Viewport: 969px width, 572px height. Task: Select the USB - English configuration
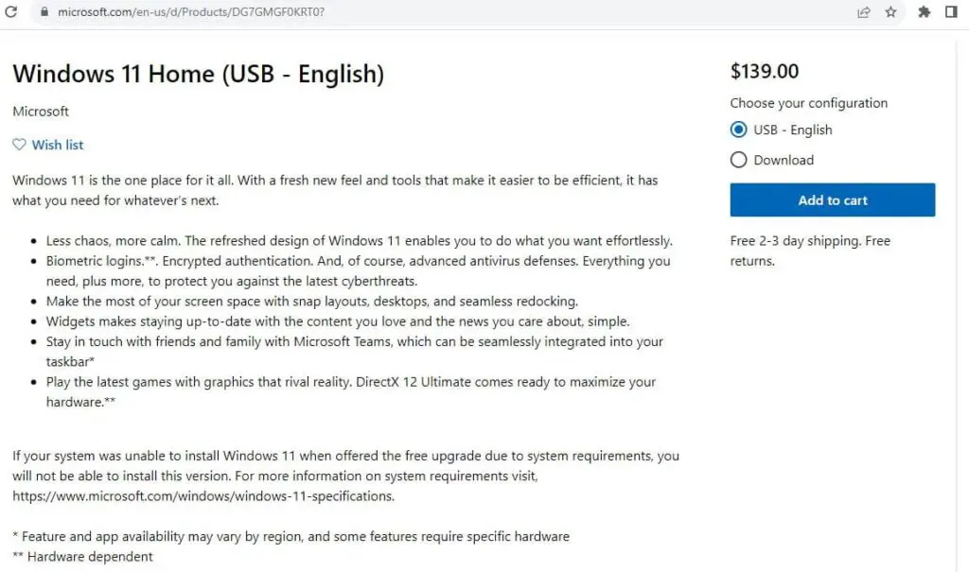738,130
